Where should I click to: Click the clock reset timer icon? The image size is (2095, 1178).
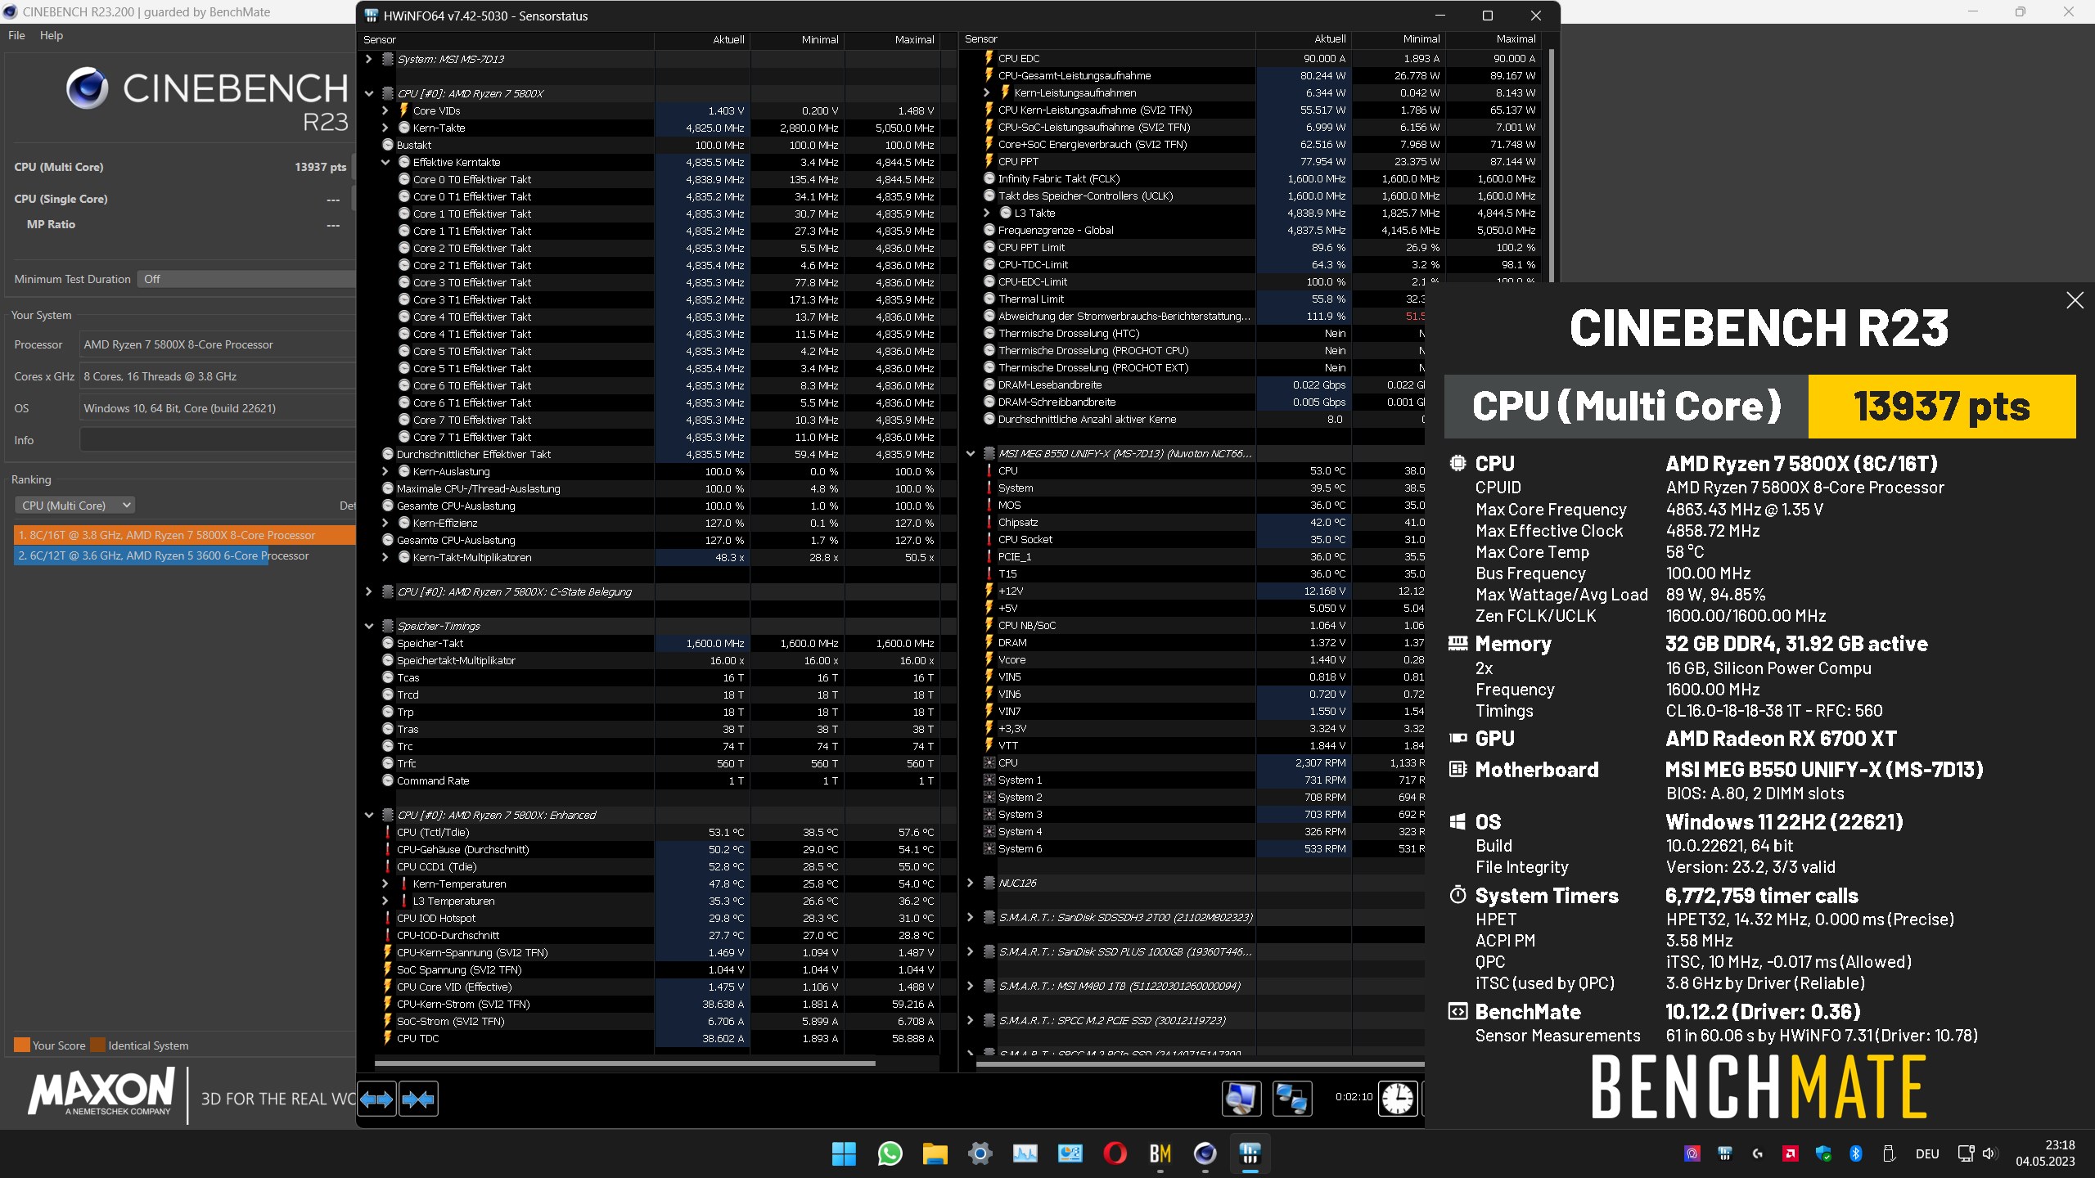point(1398,1098)
